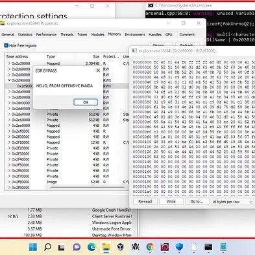This screenshot has width=255, height=255.
Task: Click the explorer.exe Properties title icon
Action: pos(3,23)
